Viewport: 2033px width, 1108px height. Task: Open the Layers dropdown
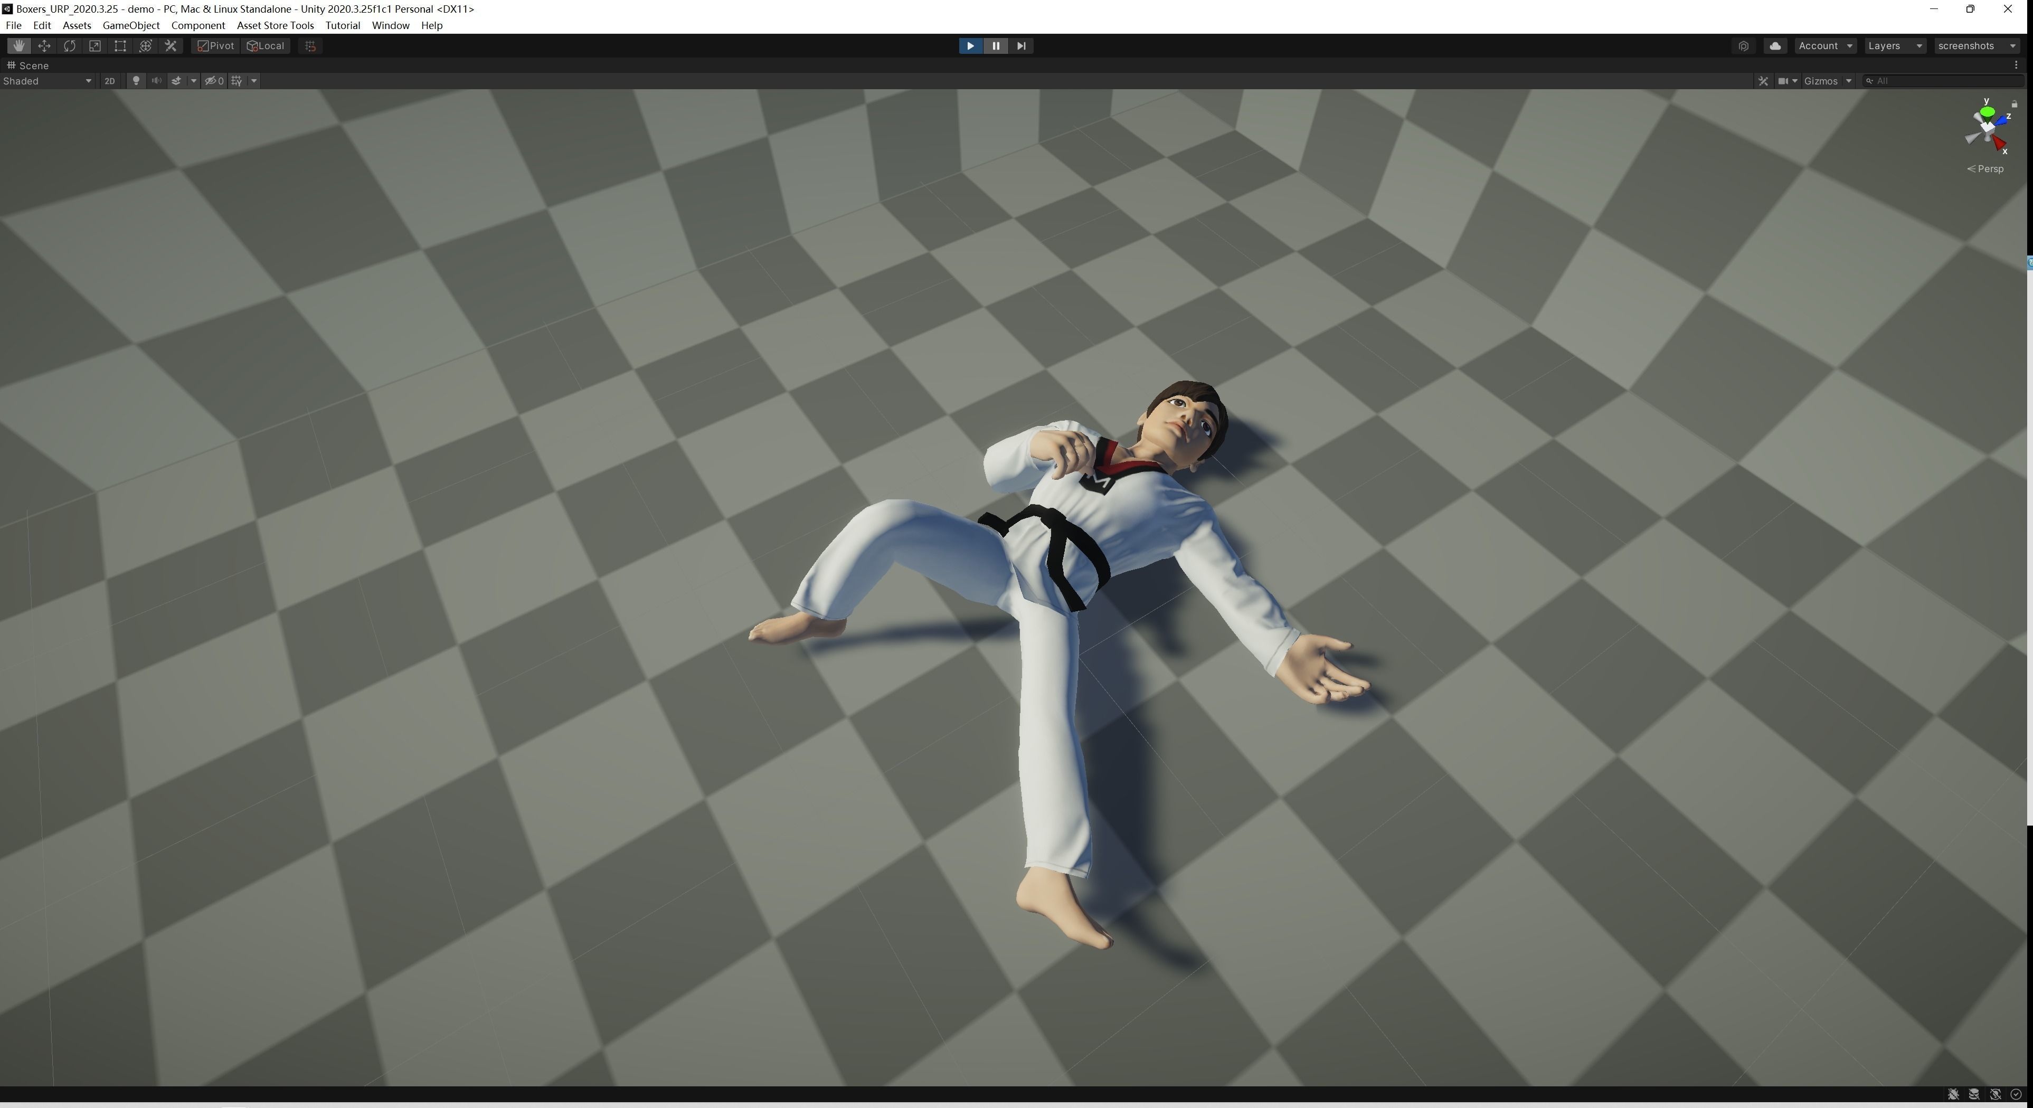pos(1894,46)
